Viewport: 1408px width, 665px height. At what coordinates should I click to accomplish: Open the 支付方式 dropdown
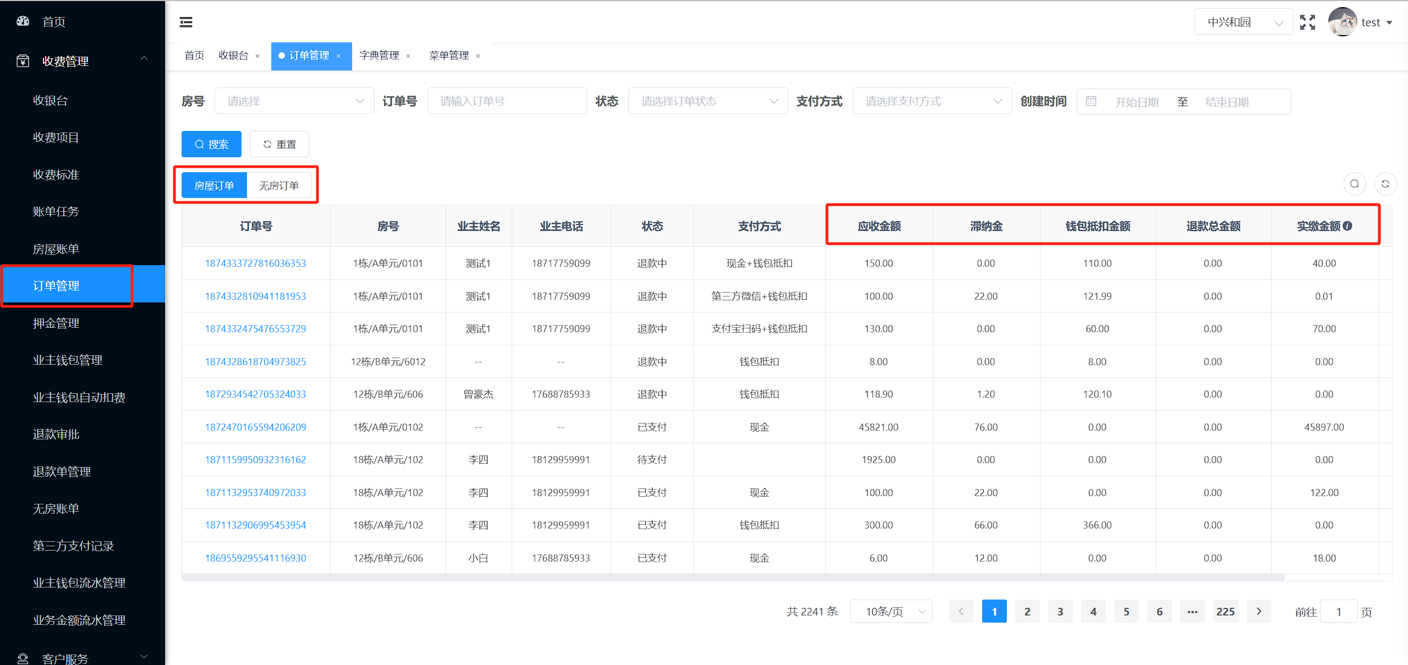click(932, 101)
